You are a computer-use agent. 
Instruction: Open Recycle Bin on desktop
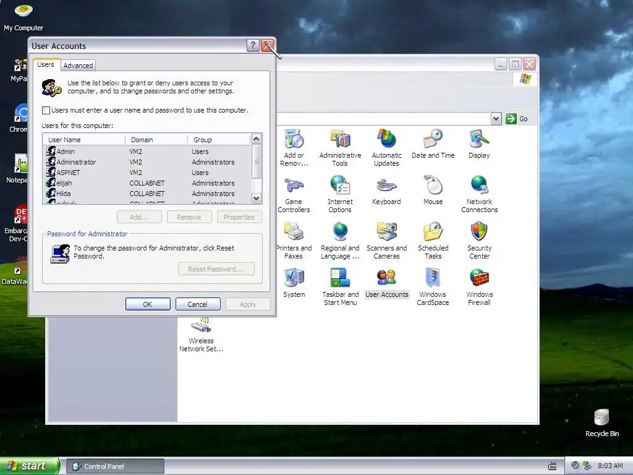coord(601,422)
